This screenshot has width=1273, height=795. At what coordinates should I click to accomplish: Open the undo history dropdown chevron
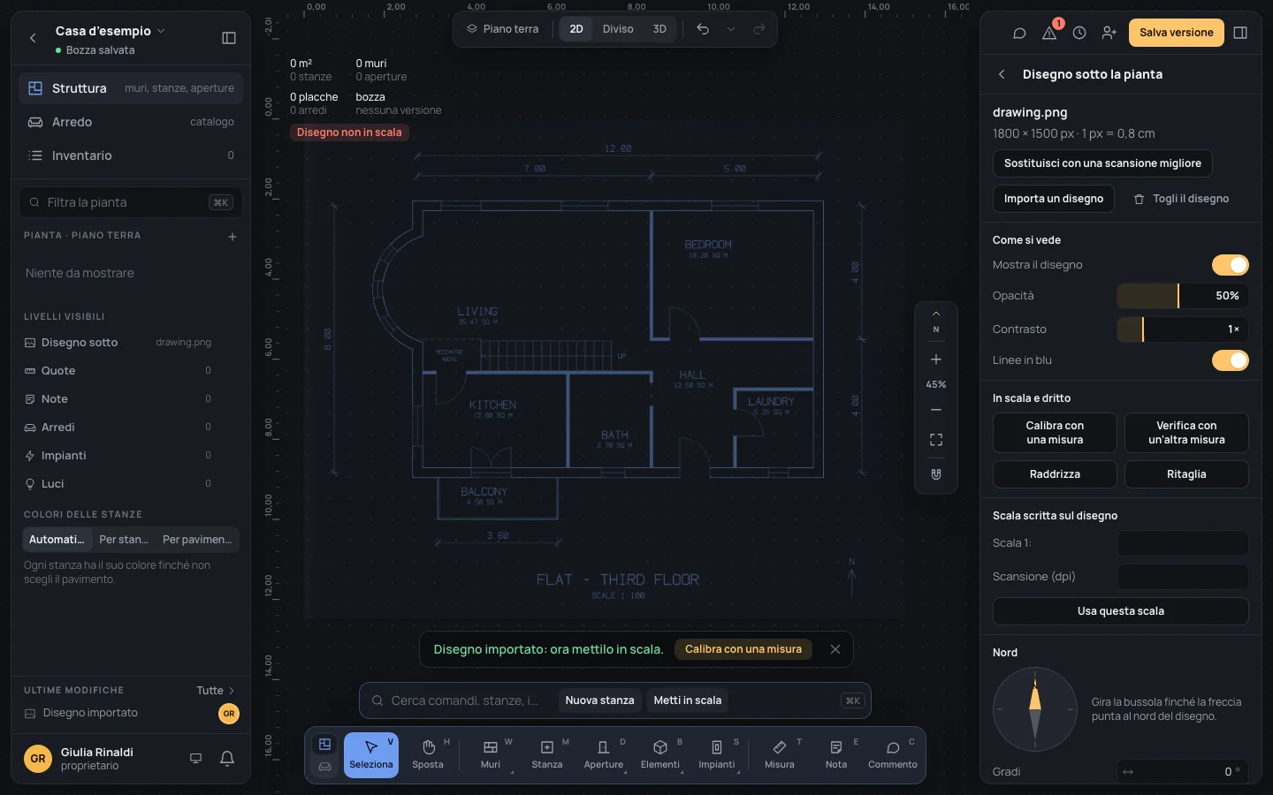[x=731, y=29]
